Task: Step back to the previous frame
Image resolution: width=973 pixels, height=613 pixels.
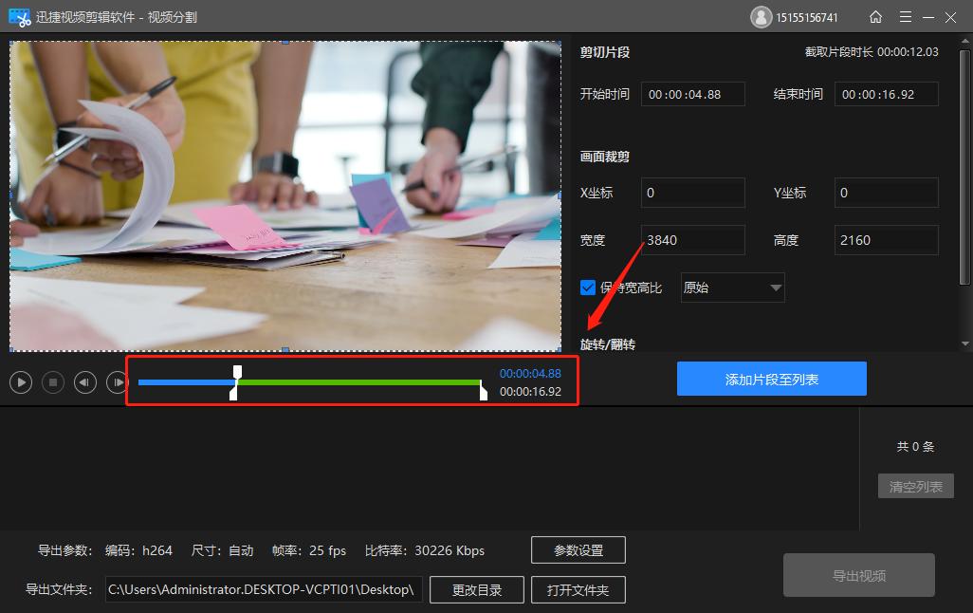Action: click(x=85, y=382)
